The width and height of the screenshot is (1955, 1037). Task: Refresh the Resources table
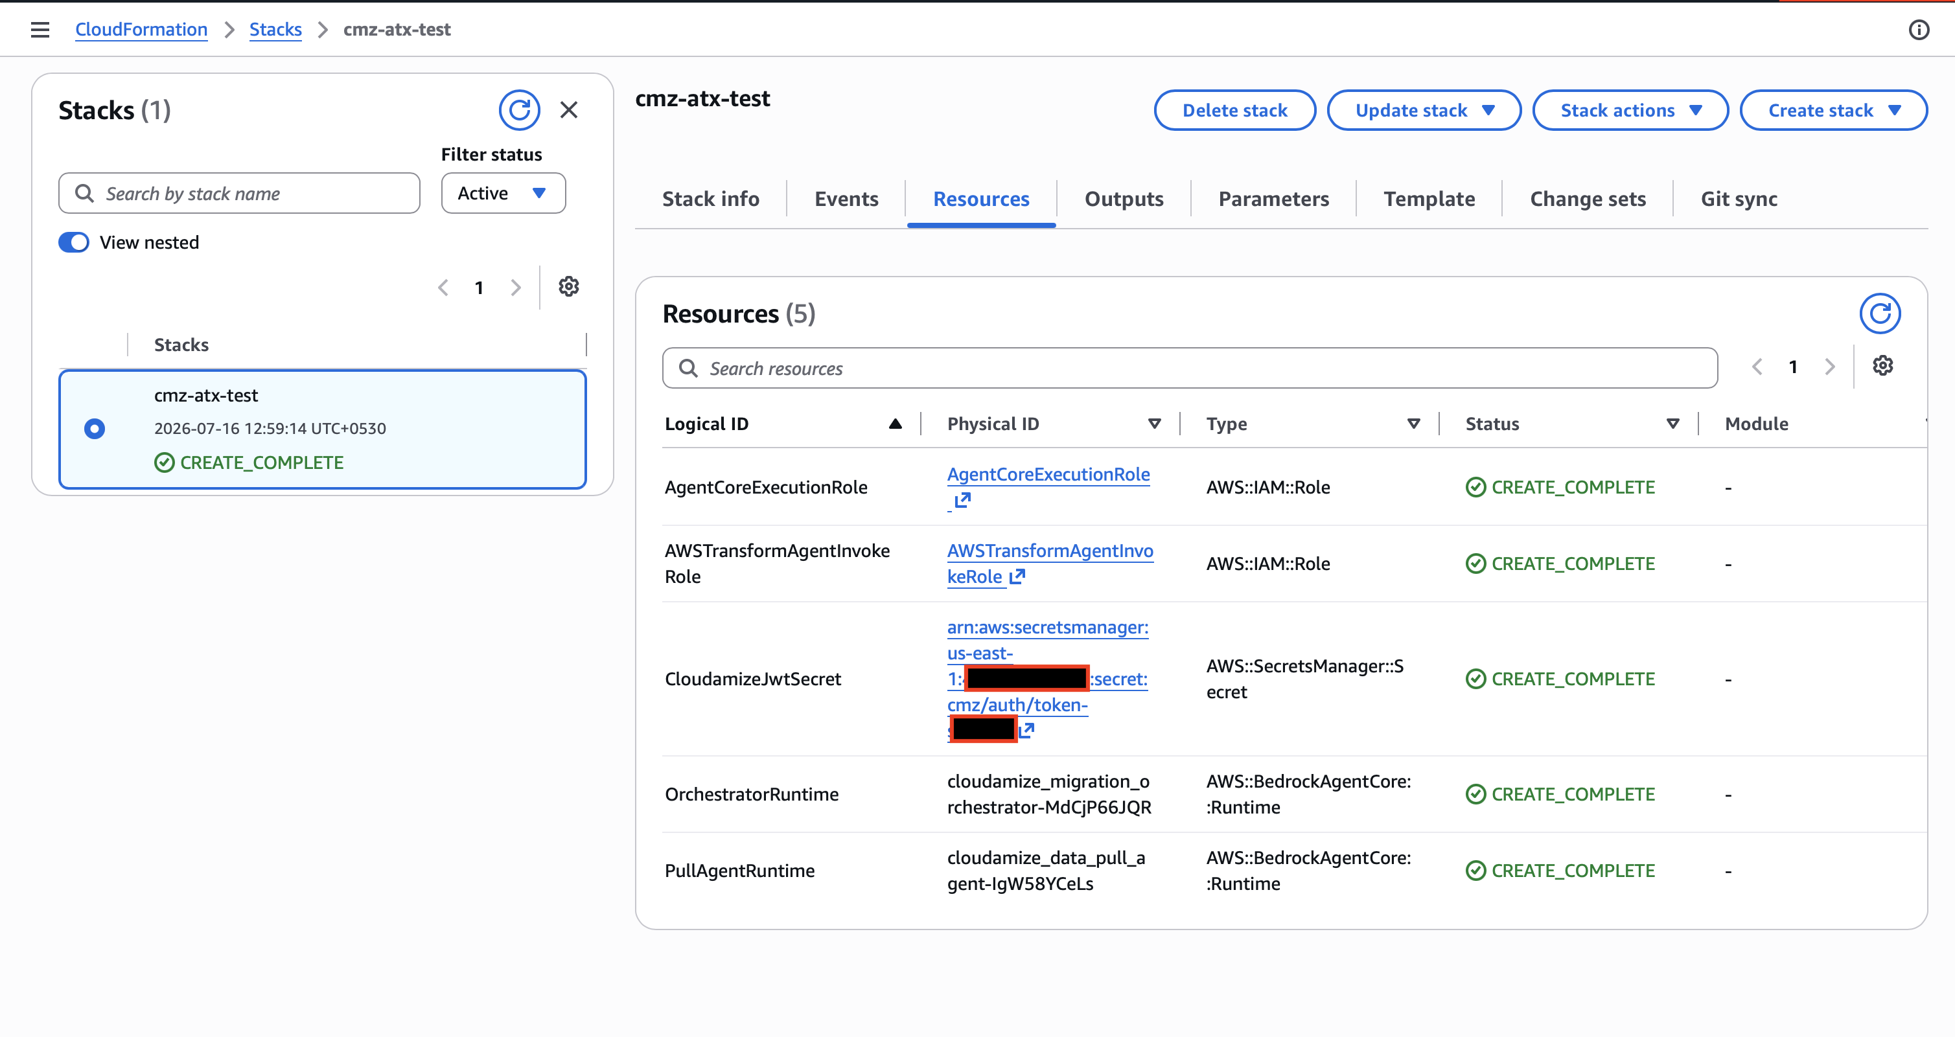click(x=1880, y=313)
